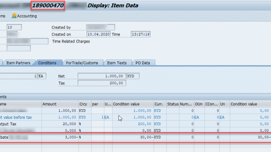Image resolution: width=271 pixels, height=152 pixels.
Task: Select the CCon... column header
Action: [212, 104]
